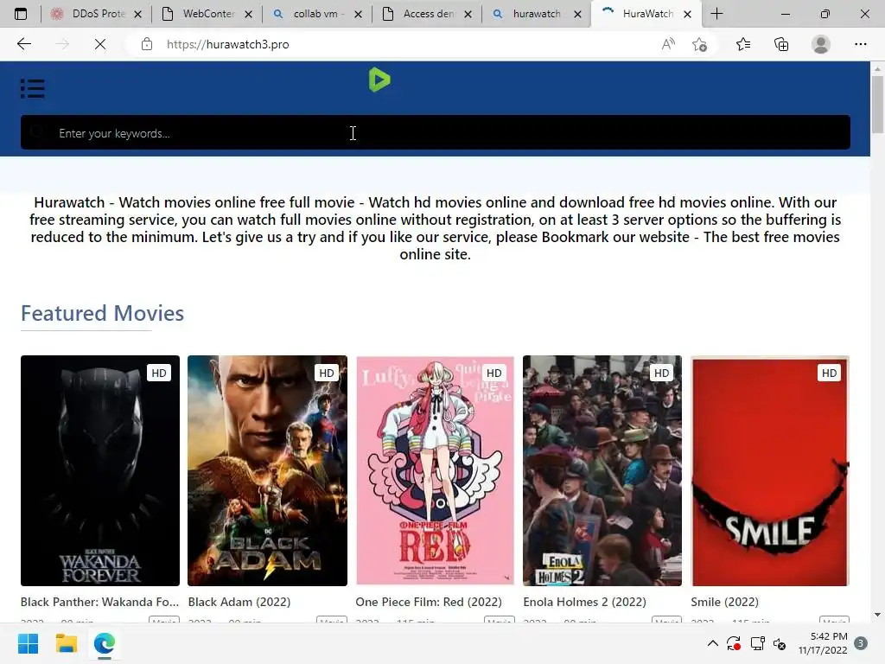Viewport: 885px width, 664px height.
Task: Close the hurawatch search tab
Action: [x=577, y=15]
